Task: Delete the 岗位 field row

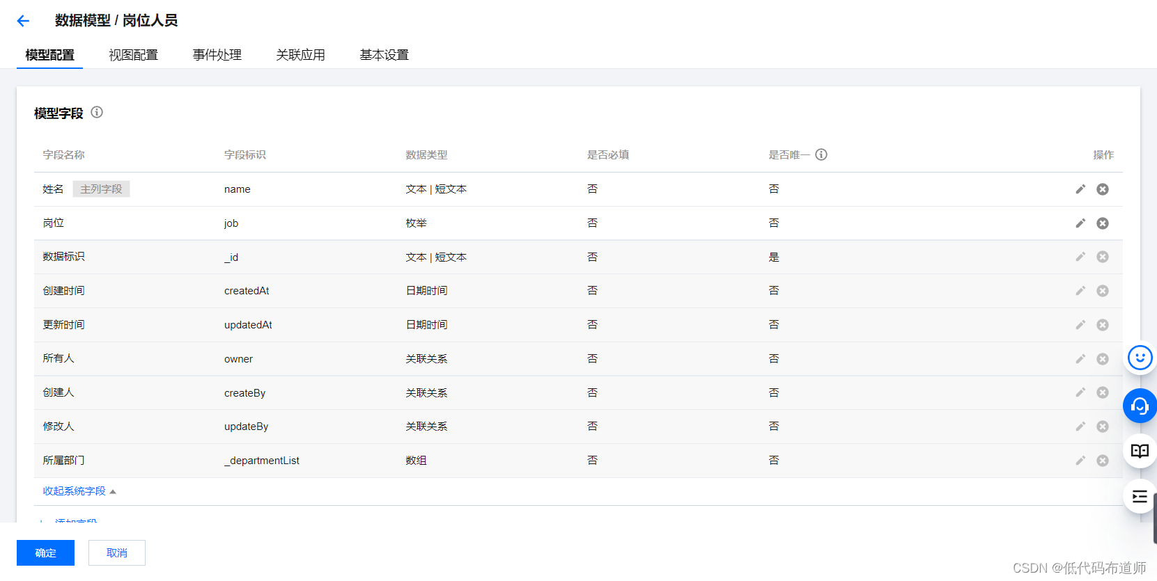Action: 1103,223
